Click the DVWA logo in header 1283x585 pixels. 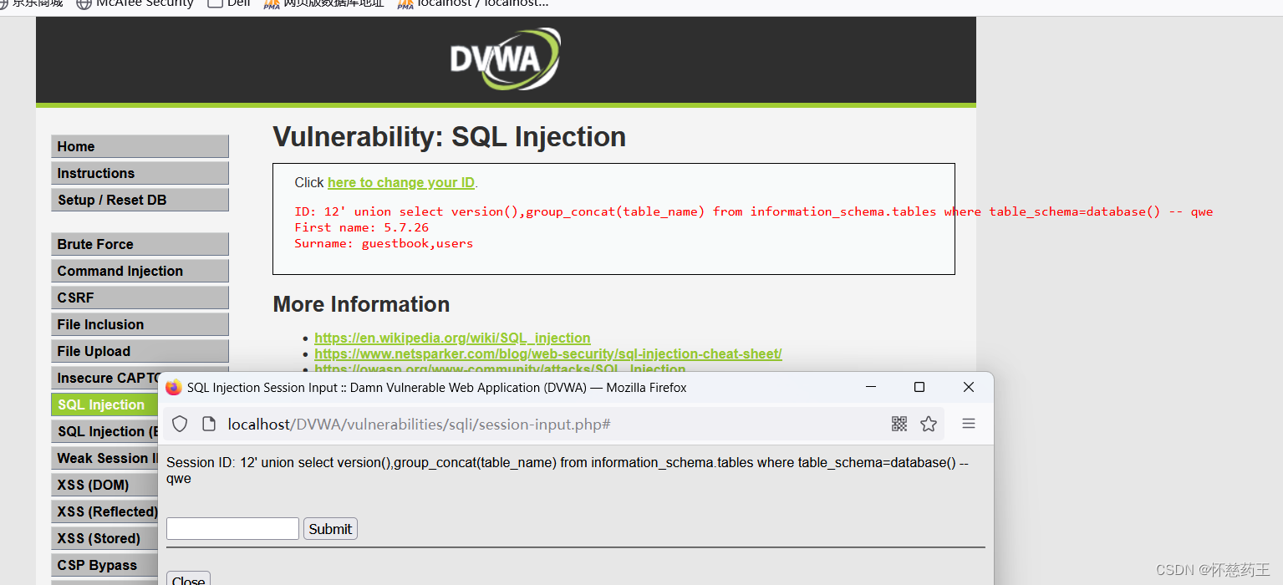click(505, 58)
